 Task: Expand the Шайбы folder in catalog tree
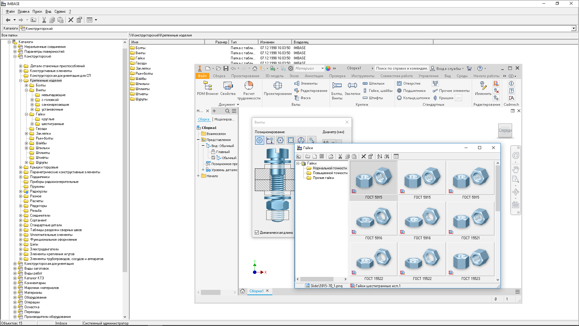27,143
